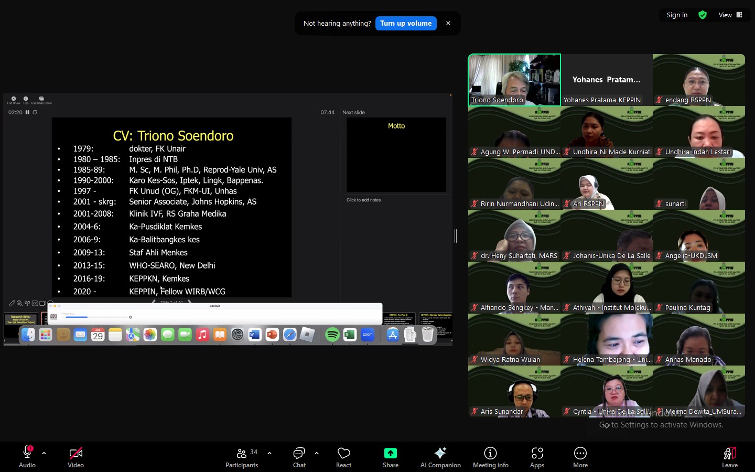
Task: Open Meeting info details
Action: point(490,457)
